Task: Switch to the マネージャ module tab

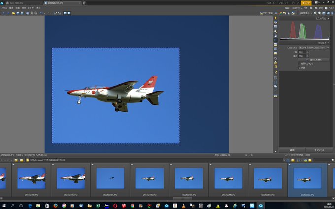Action: click(283, 3)
